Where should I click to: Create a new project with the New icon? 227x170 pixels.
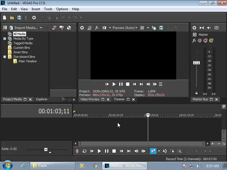coord(5,18)
